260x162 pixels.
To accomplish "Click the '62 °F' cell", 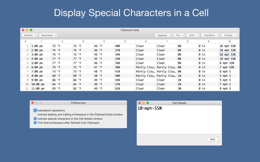I will pyautogui.click(x=83, y=88).
